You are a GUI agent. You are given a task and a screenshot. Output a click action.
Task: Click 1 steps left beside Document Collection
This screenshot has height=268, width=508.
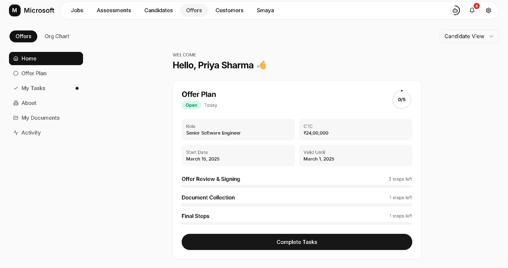(x=401, y=198)
